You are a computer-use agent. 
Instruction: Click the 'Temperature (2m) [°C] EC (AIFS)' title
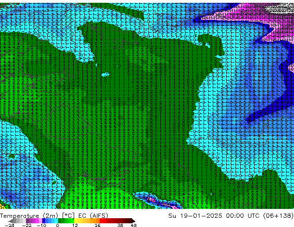pos(54,216)
